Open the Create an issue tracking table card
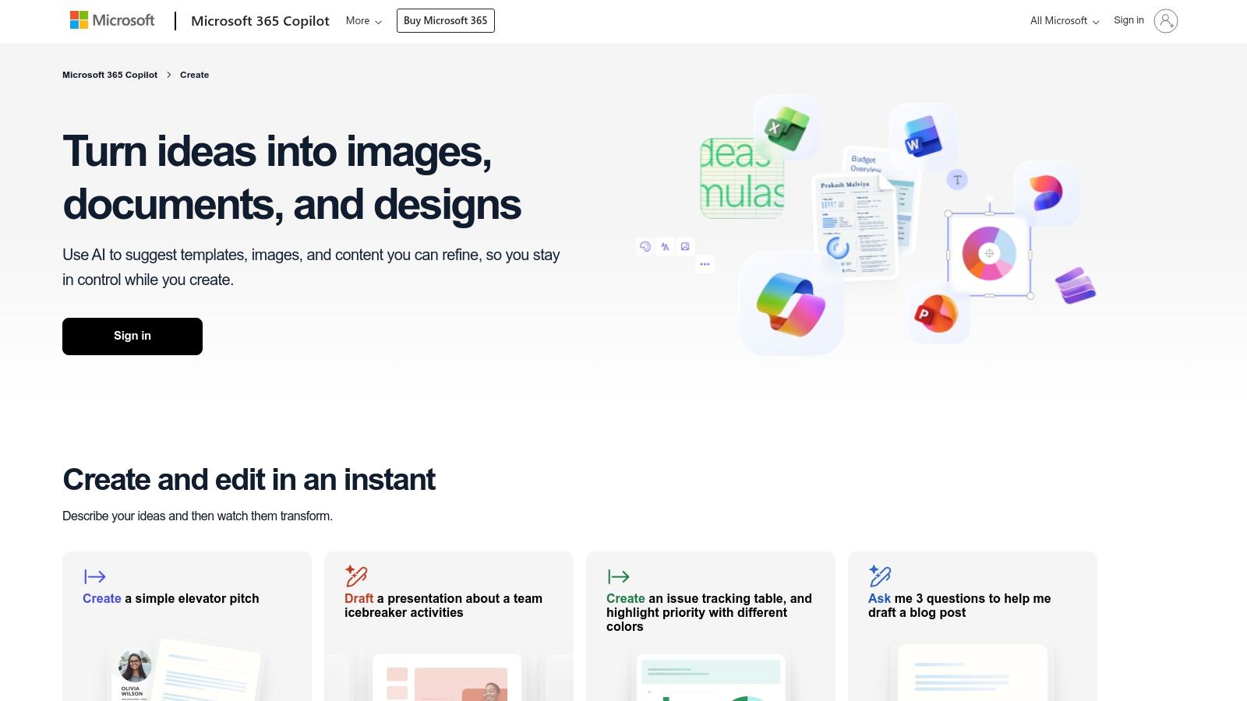 coord(711,626)
